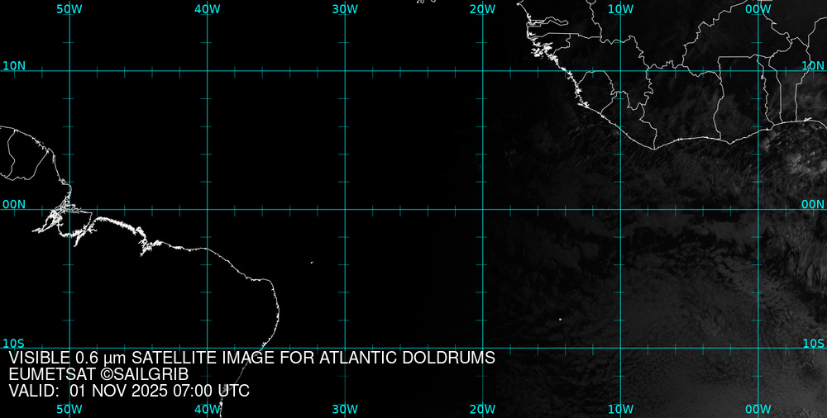Click where the 10W and 00N grid lines cross
The height and width of the screenshot is (418, 827).
[620, 209]
